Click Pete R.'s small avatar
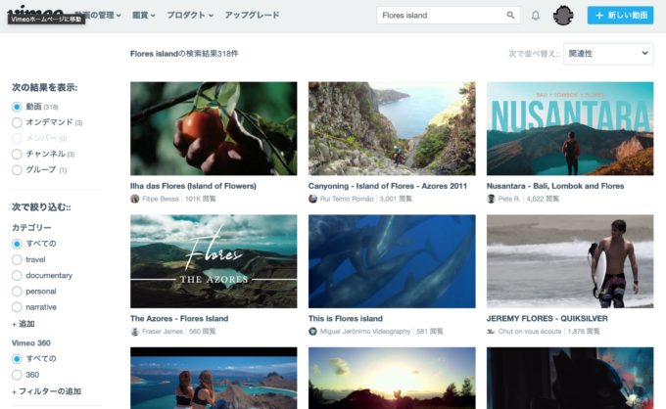 491,199
